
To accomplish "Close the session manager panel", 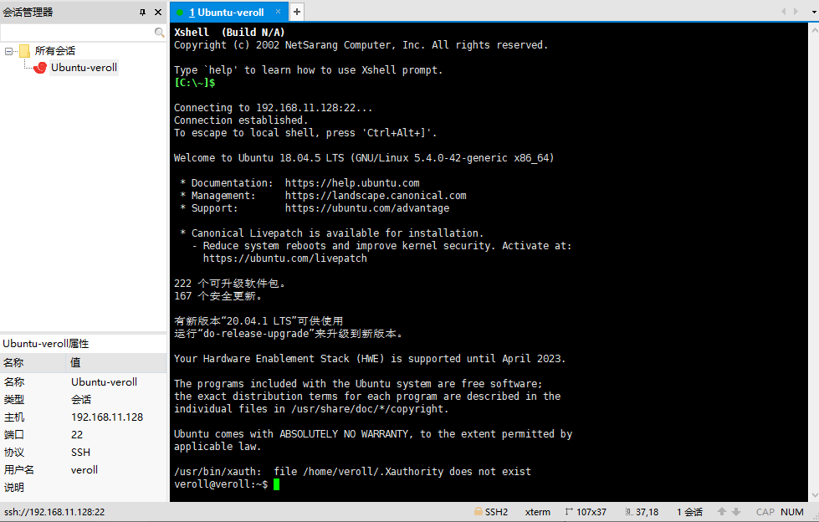I will 158,12.
